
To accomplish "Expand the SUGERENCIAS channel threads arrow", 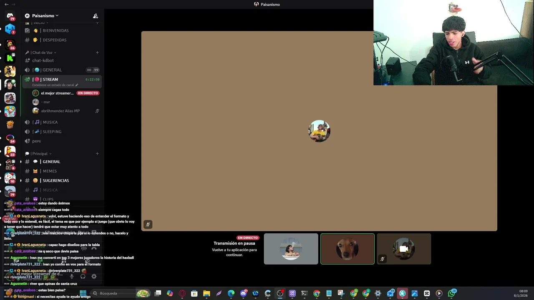I will (21, 180).
